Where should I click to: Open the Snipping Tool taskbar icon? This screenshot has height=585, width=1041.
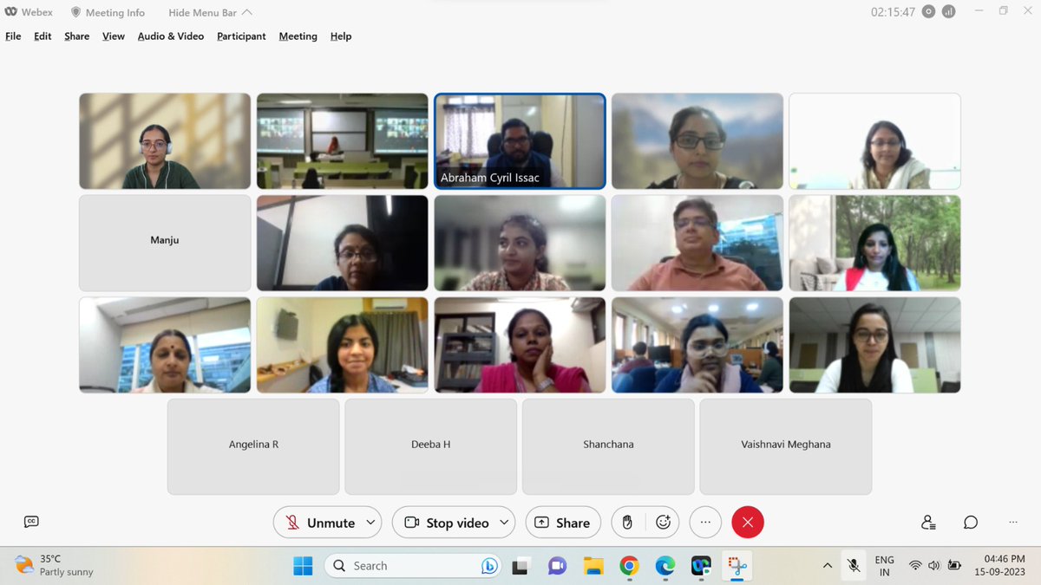tap(737, 566)
